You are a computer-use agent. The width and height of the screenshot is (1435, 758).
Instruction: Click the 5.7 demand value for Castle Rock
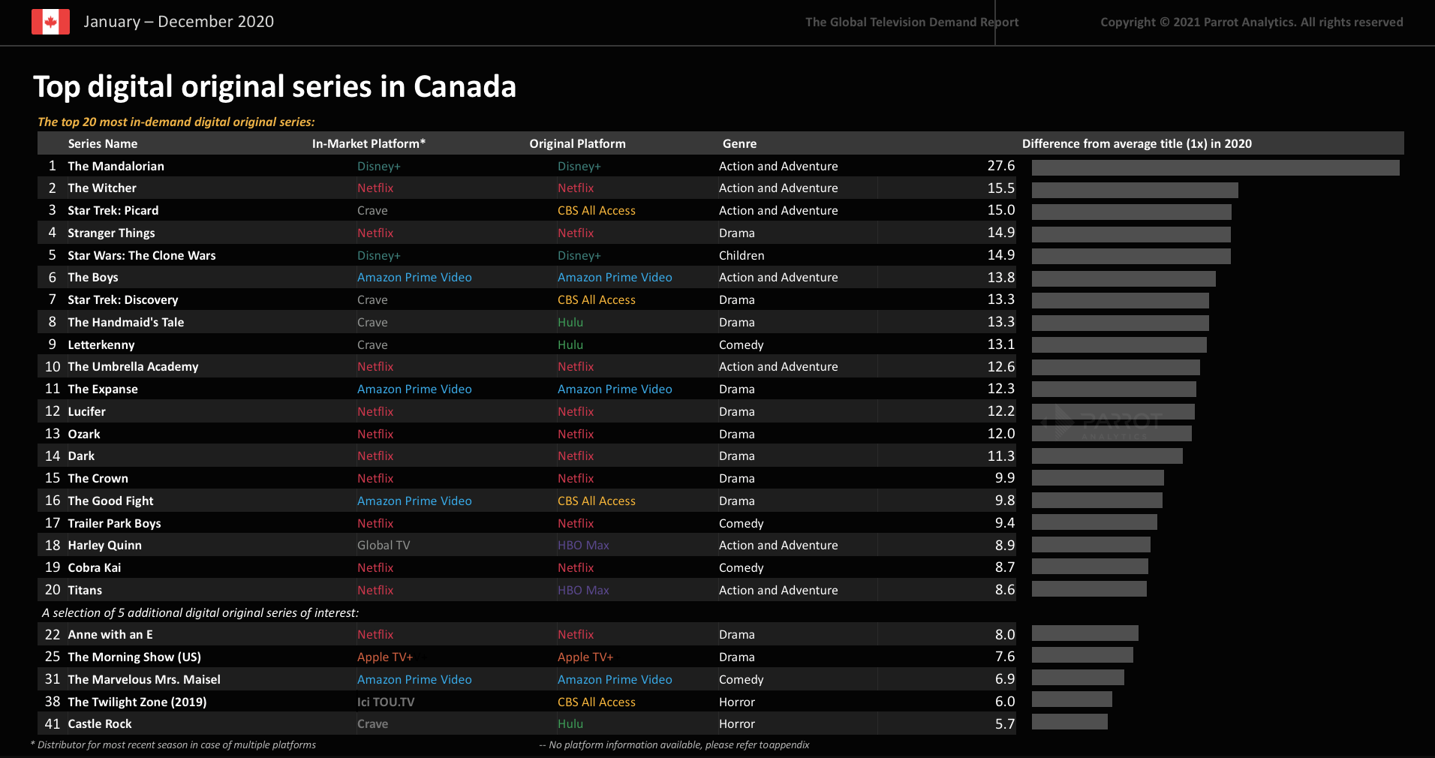(x=1005, y=723)
